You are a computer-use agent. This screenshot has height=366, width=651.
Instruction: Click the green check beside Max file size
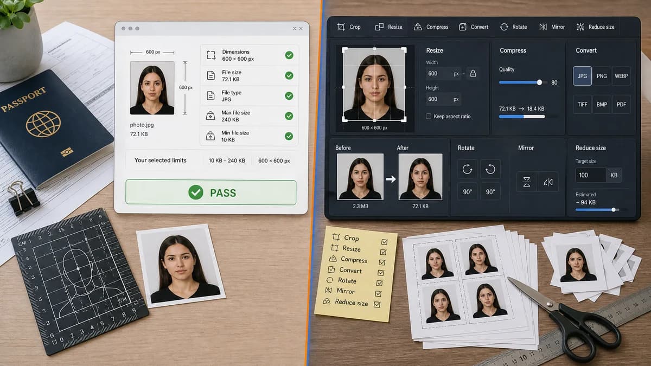tap(289, 115)
